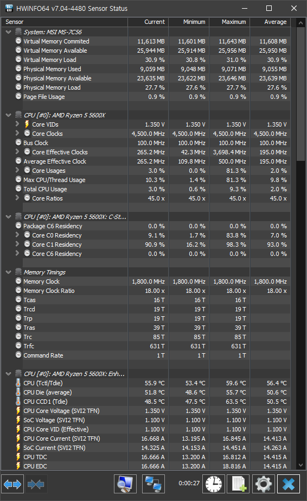Click the scrollbar up arrow
The height and width of the screenshot is (501, 307).
point(300,23)
